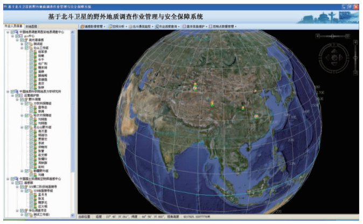This screenshot has height=224, width=363.
Task: Click the zoom-in plus button above the vertical slider
Action: [x=355, y=43]
